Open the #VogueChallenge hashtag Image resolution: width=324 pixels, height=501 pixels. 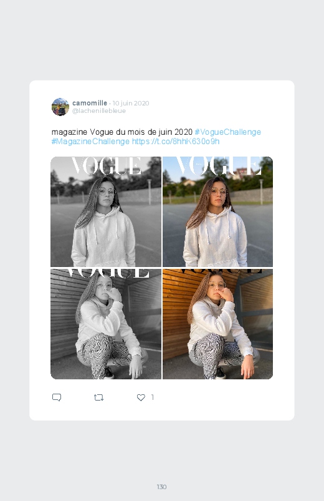pos(227,132)
